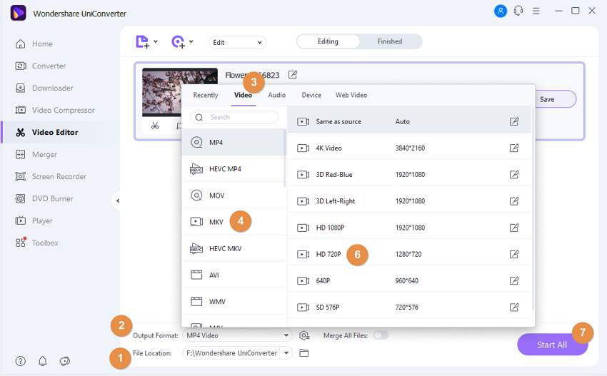Switch to Video format tab

[243, 95]
